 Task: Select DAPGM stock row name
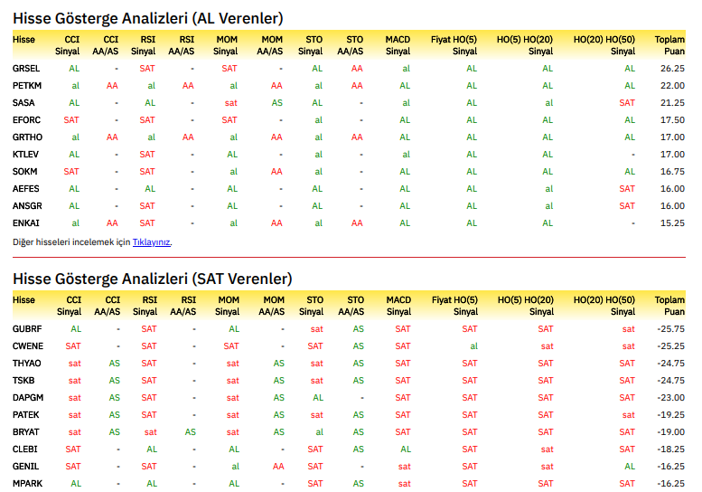pyautogui.click(x=28, y=398)
